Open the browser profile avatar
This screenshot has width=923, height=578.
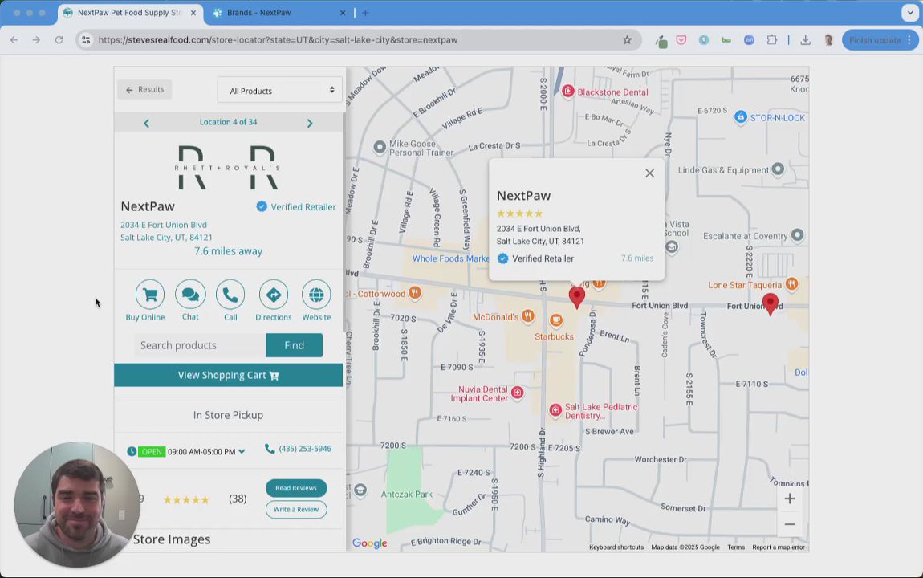click(829, 40)
